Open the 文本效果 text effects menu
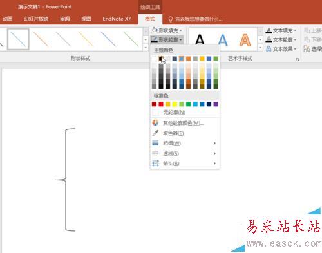Screen dimensions: 322x253 [281, 49]
